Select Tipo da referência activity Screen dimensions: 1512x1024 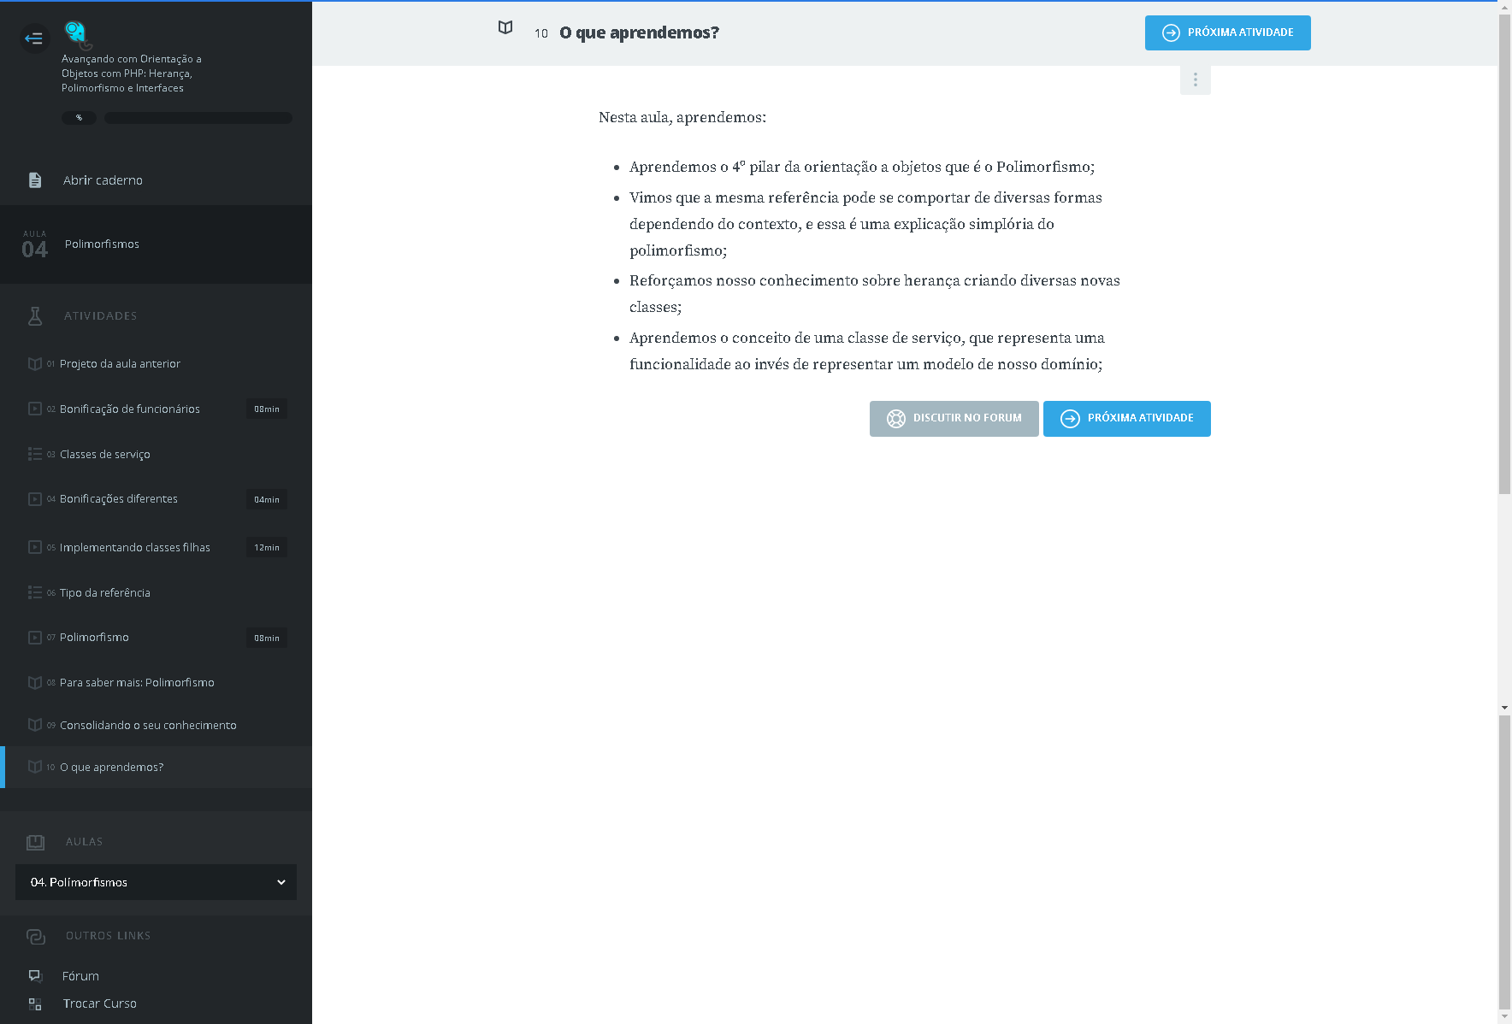coord(104,592)
